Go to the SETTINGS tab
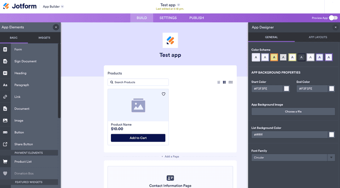 [168, 18]
